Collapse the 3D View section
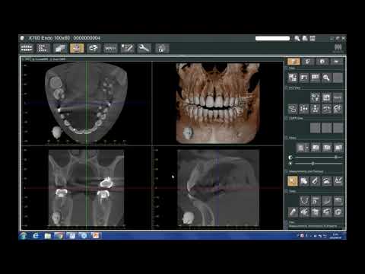Viewport: 365px width, 274px height. [287, 88]
